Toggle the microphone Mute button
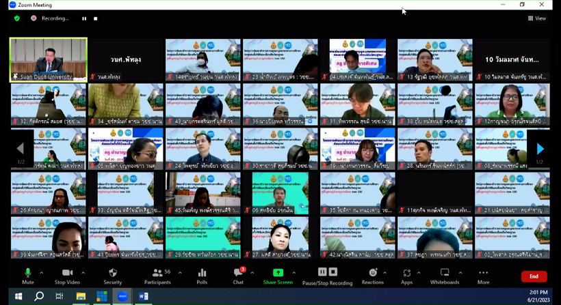 28,274
